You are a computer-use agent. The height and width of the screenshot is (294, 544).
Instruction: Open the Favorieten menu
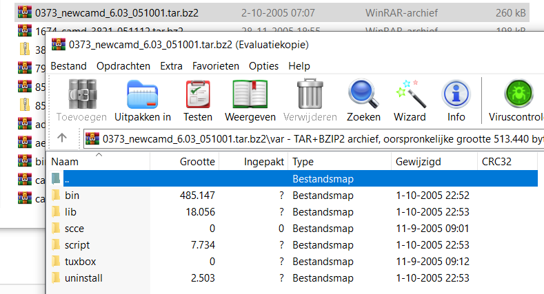tap(215, 66)
